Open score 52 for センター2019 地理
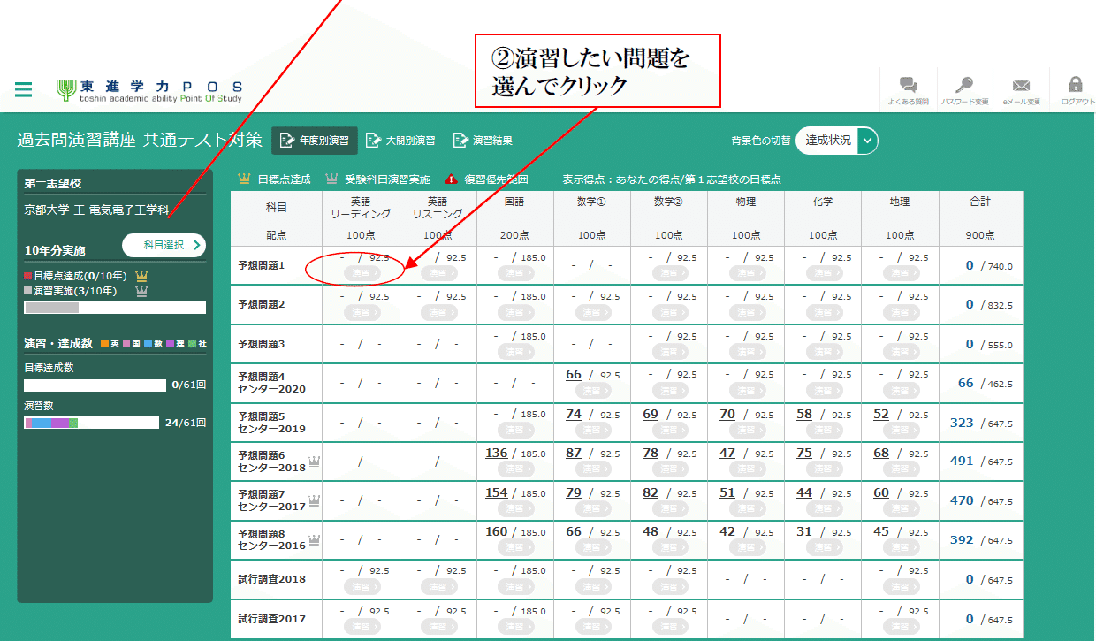Viewport: 1096px width, 641px height. [881, 414]
